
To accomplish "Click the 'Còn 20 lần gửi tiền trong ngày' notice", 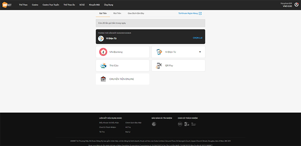I will pos(150,23).
